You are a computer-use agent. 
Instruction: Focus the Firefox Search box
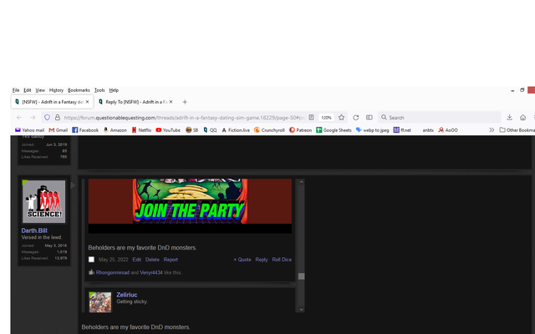click(x=440, y=118)
